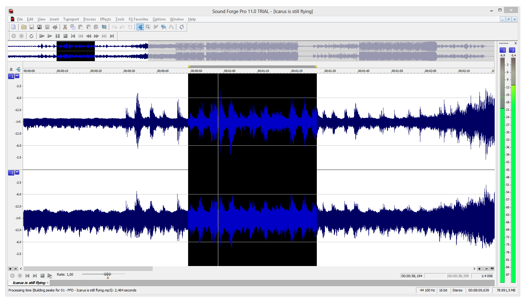Image resolution: width=527 pixels, height=302 pixels.
Task: Select the Magnify tool
Action: (148, 27)
